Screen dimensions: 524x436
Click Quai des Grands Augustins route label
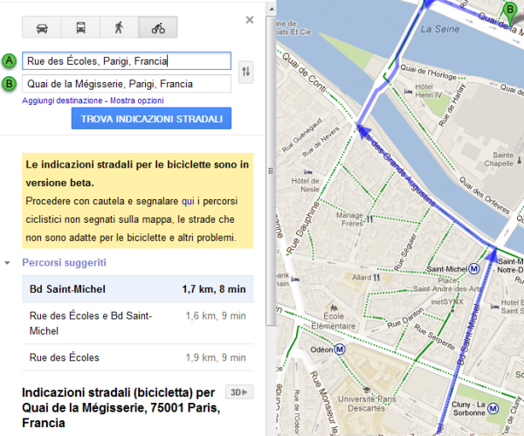(x=397, y=166)
